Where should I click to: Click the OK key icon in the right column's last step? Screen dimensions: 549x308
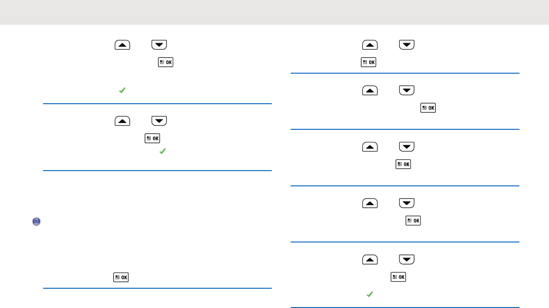pos(398,277)
